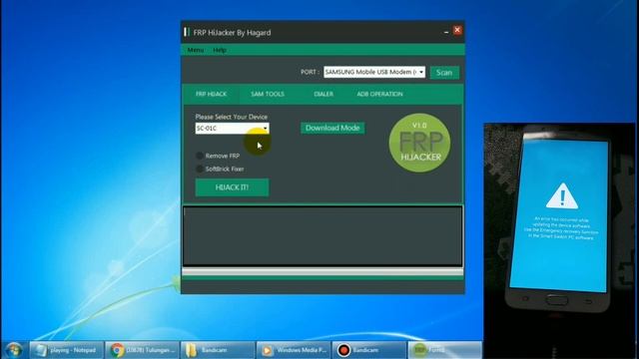Close the FRP HiJacker window
The height and width of the screenshot is (359, 639).
point(457,30)
